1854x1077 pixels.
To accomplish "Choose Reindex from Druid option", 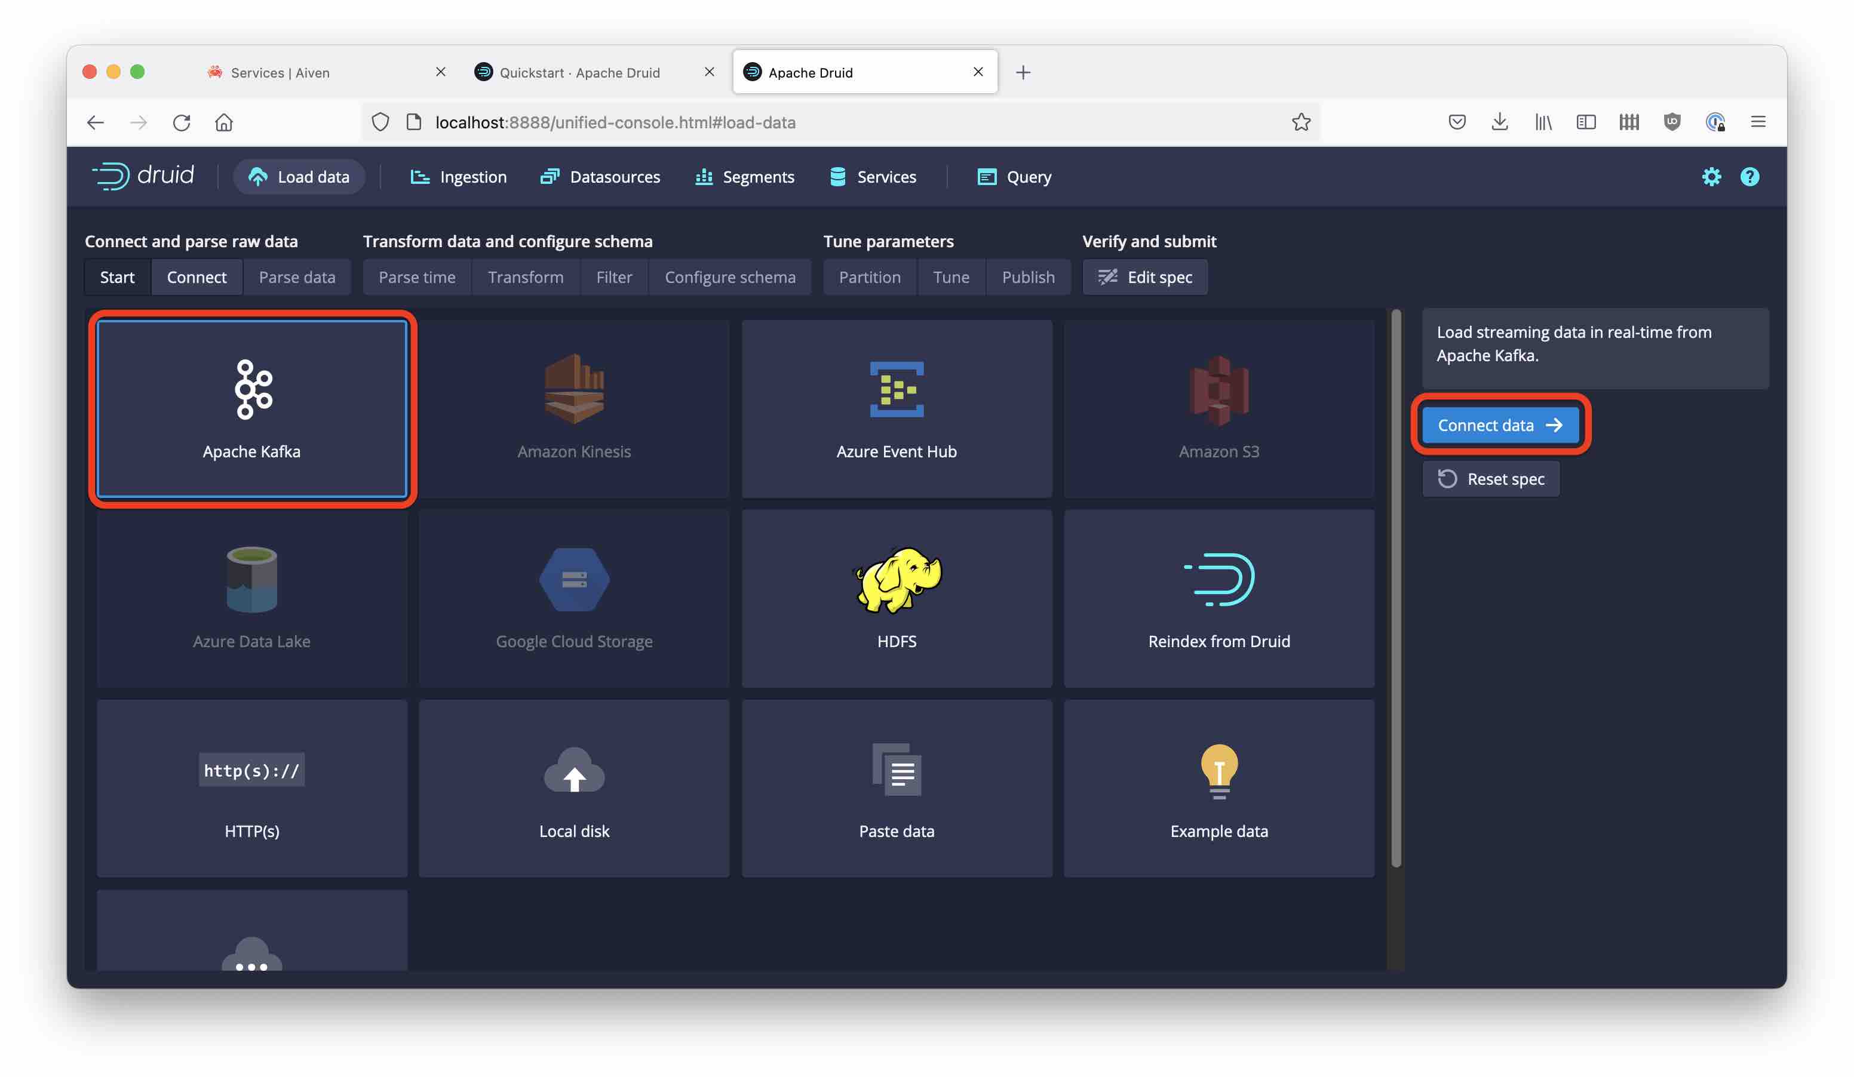I will (1218, 599).
